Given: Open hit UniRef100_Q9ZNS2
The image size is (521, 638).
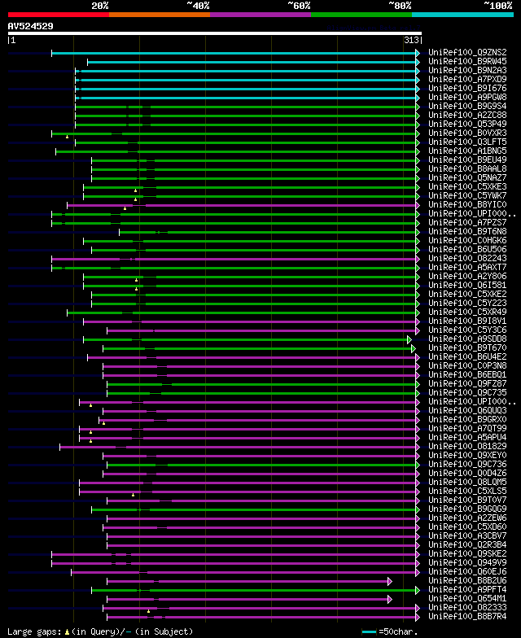Looking at the screenshot, I should click(467, 52).
